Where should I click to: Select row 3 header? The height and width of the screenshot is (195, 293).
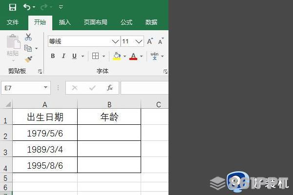click(x=5, y=149)
